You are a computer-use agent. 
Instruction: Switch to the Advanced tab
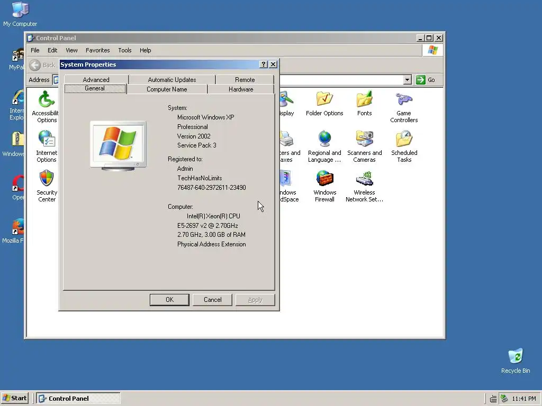click(x=96, y=79)
